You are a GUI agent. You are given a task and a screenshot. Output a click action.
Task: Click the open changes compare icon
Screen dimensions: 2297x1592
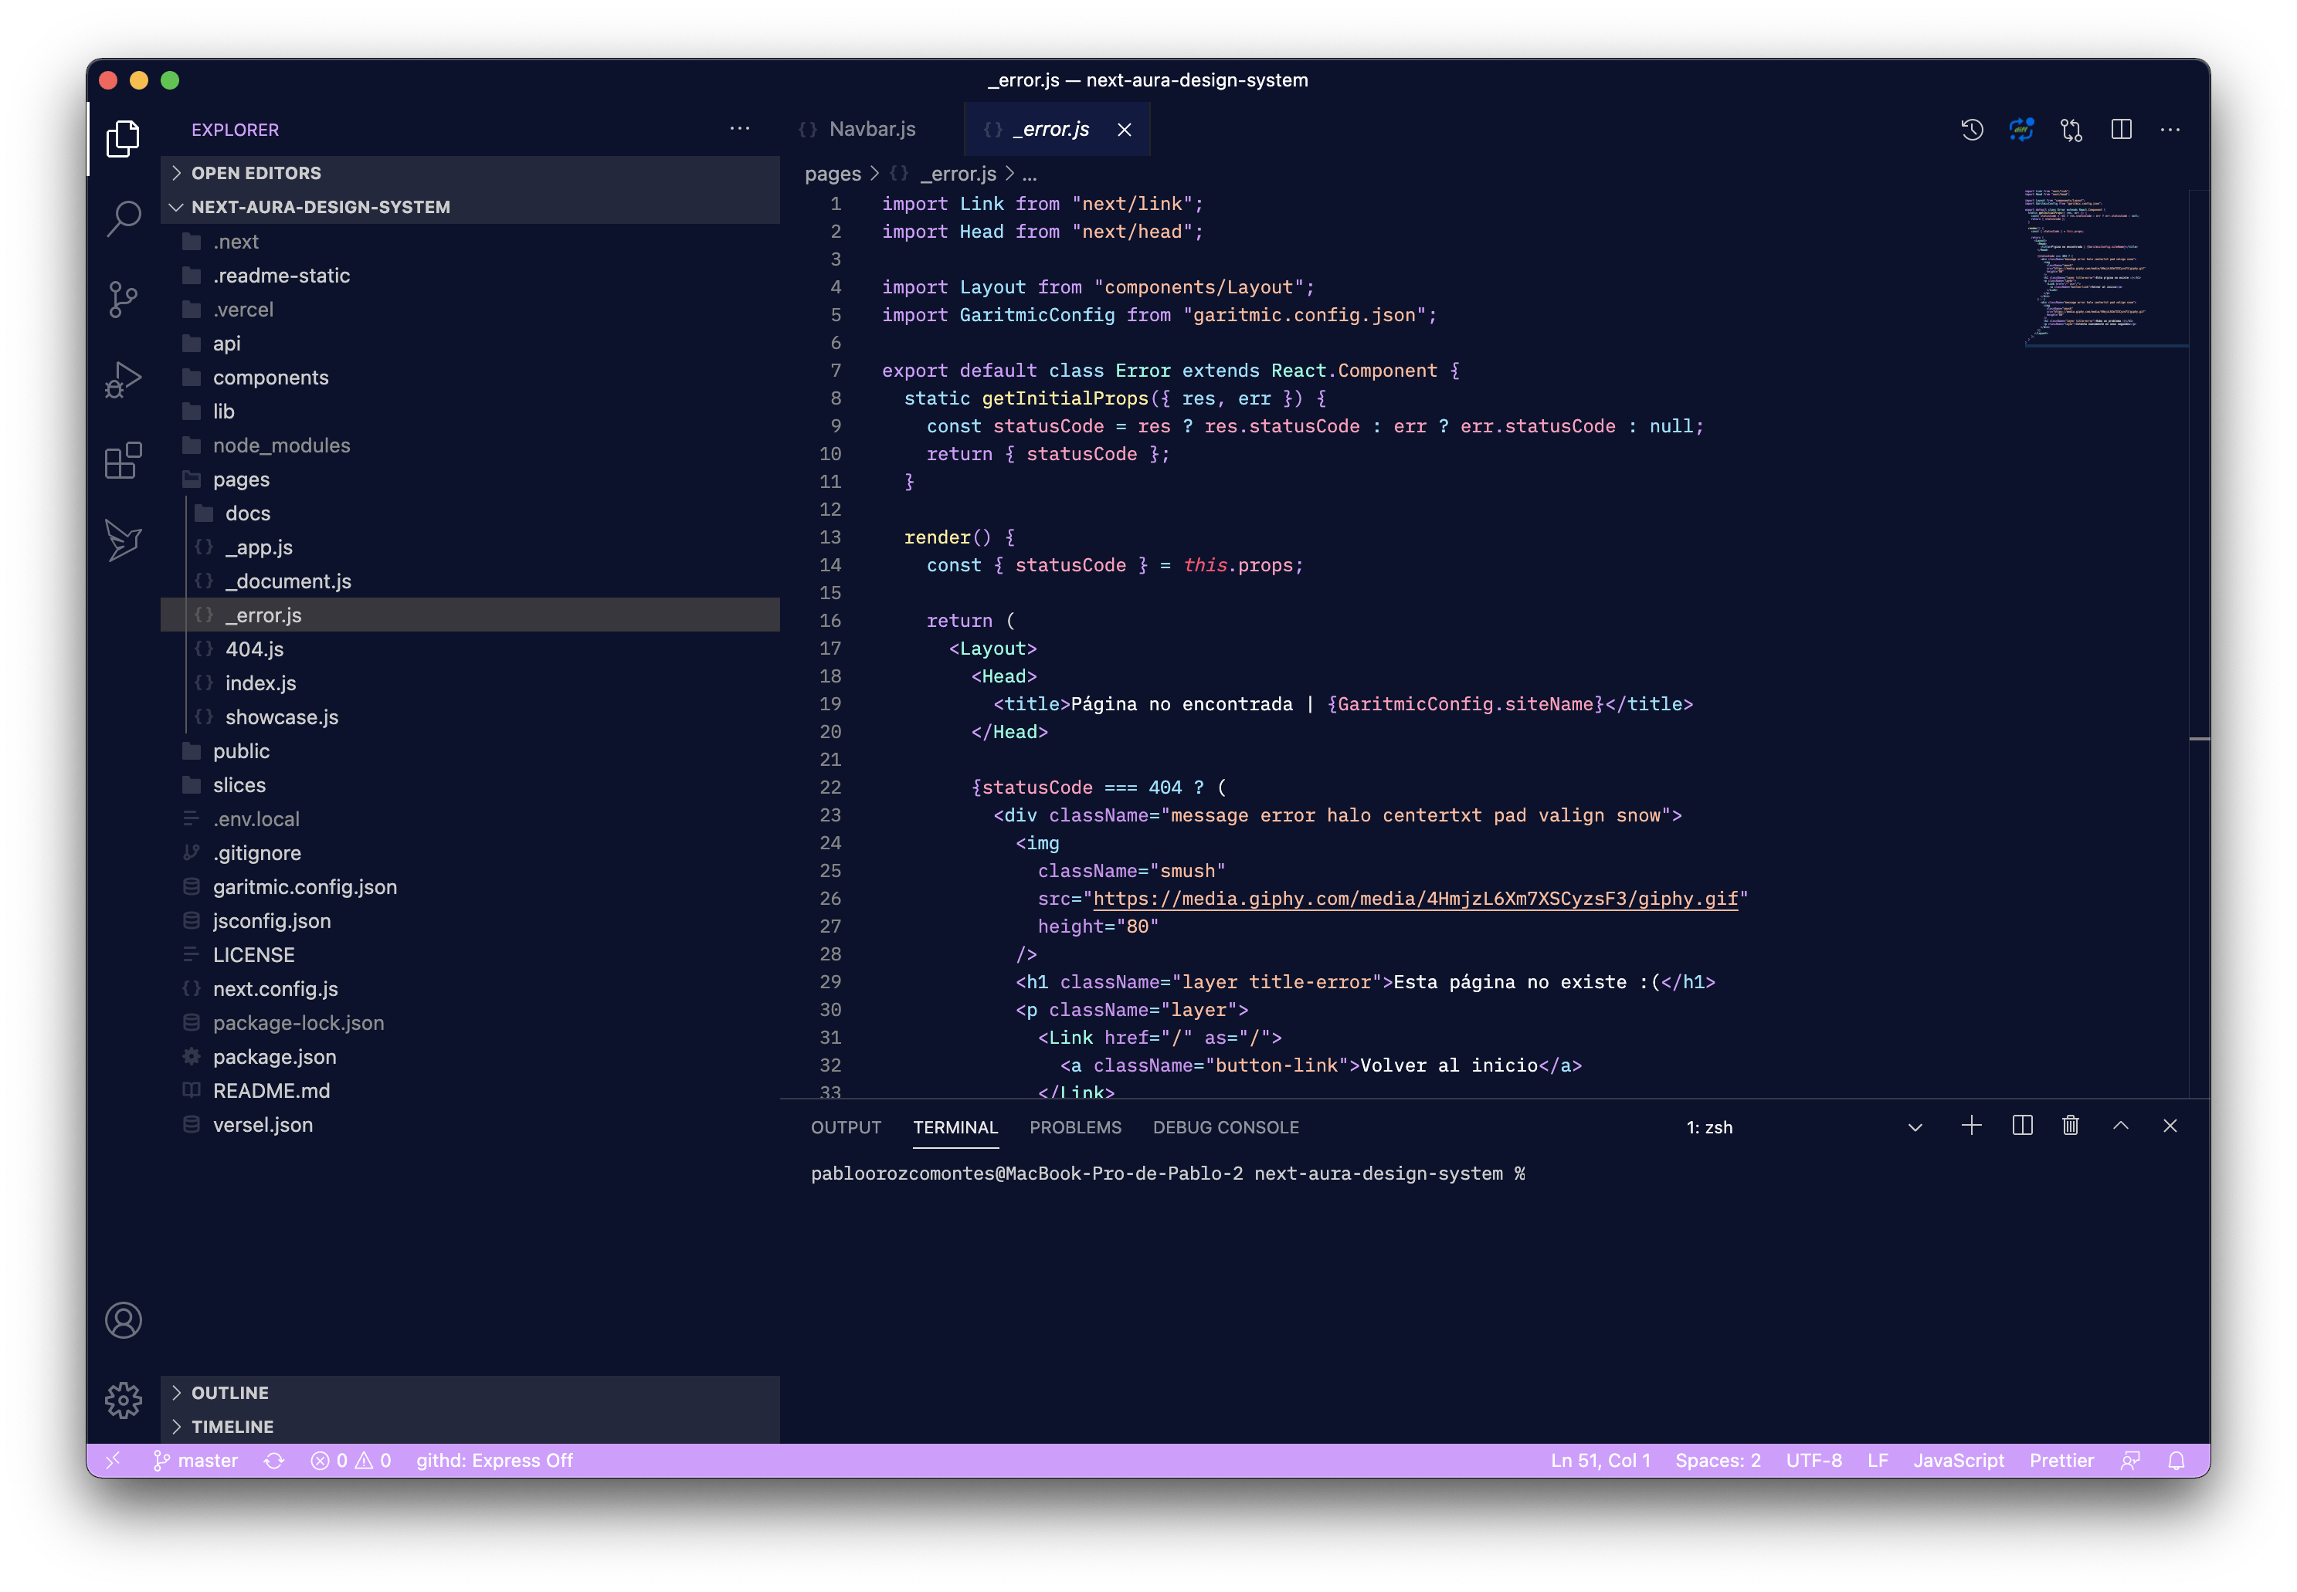pos(2071,130)
